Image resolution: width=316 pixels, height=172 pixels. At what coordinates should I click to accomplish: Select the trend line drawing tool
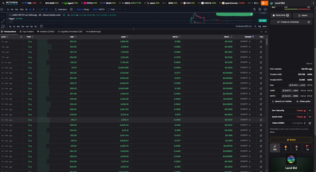3,21
